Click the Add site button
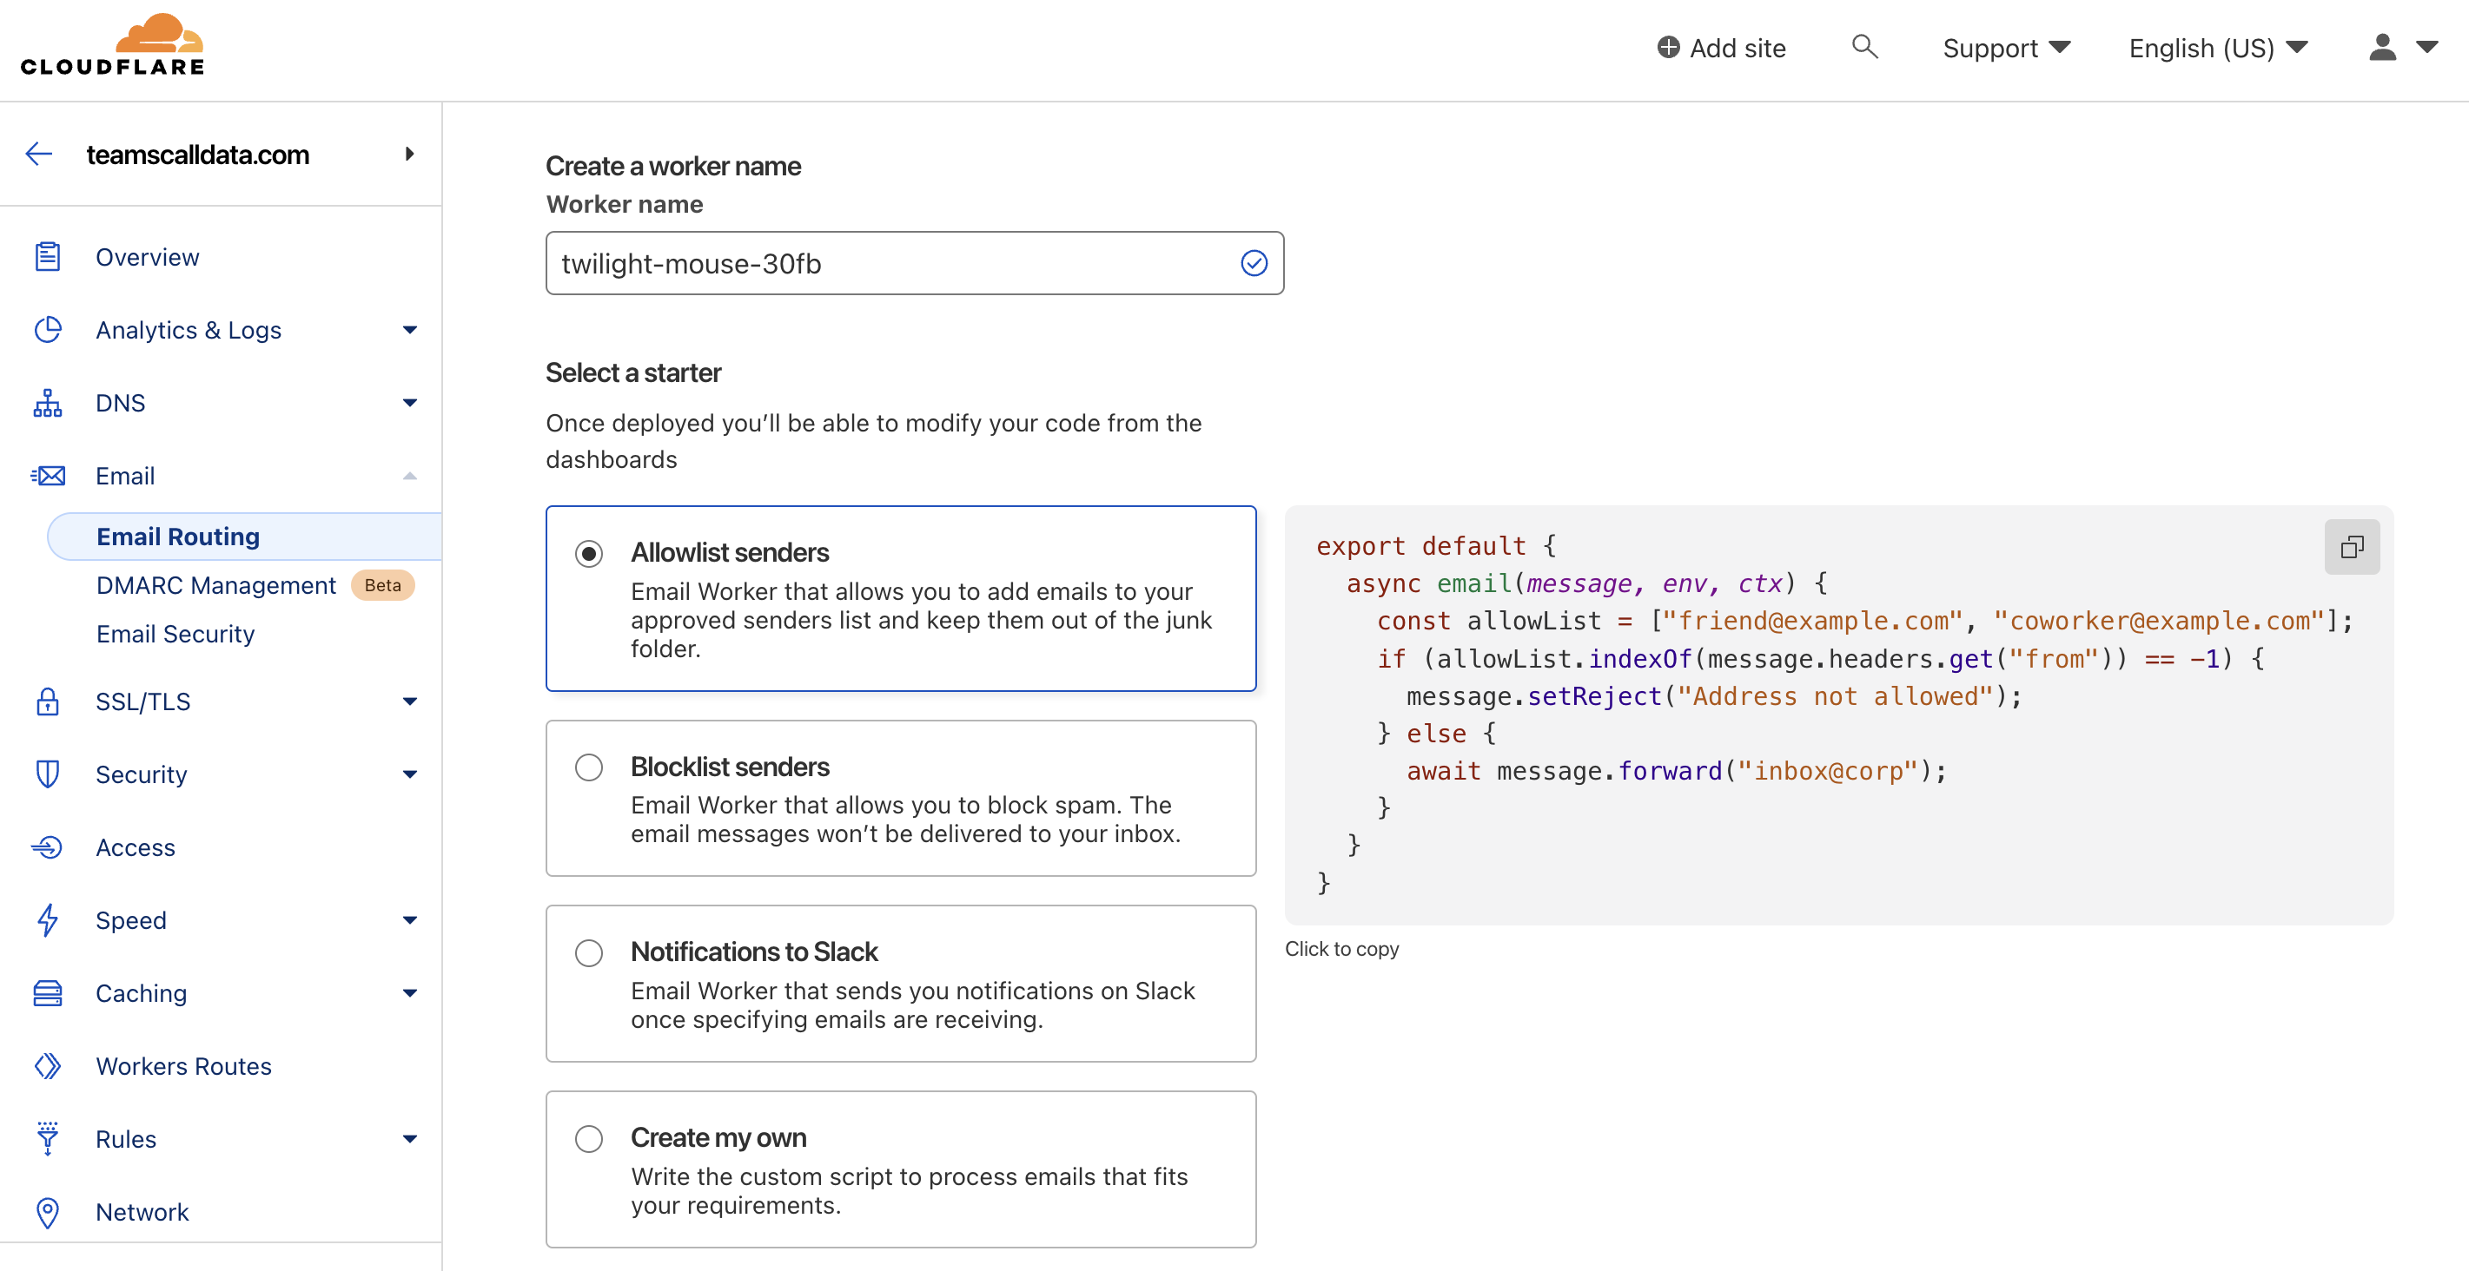This screenshot has width=2469, height=1271. (1721, 48)
